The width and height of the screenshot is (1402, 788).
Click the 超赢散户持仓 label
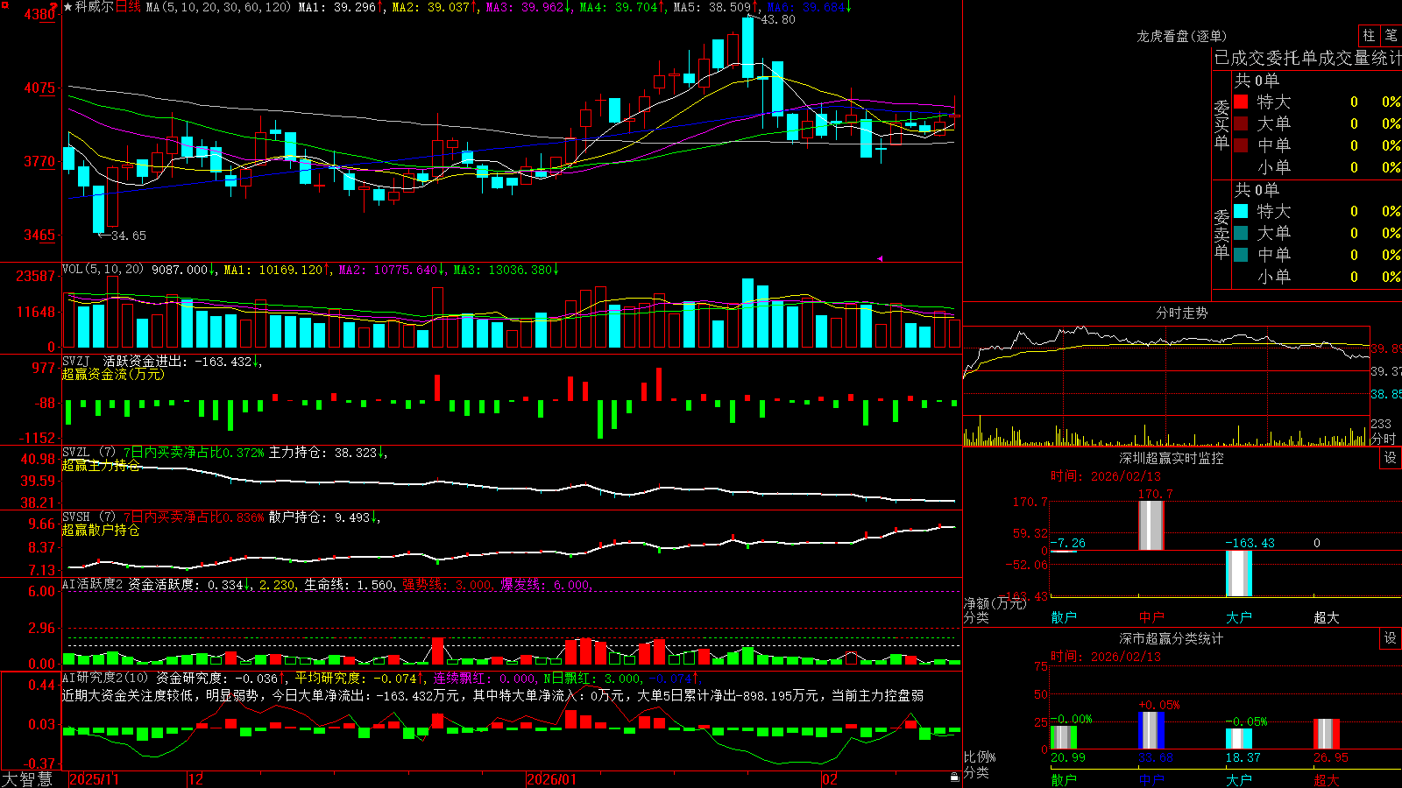[101, 530]
